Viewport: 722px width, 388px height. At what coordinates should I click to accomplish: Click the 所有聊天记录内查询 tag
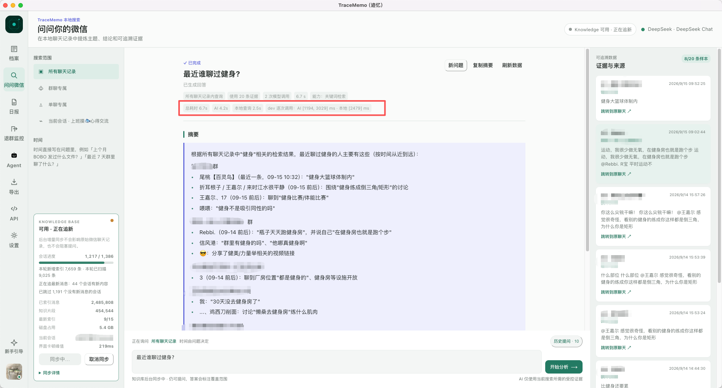204,96
